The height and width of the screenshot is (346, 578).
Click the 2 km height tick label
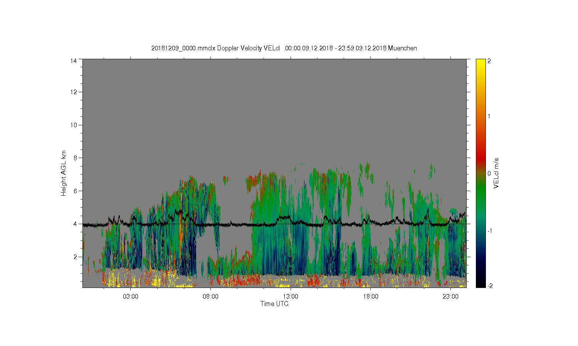point(75,257)
